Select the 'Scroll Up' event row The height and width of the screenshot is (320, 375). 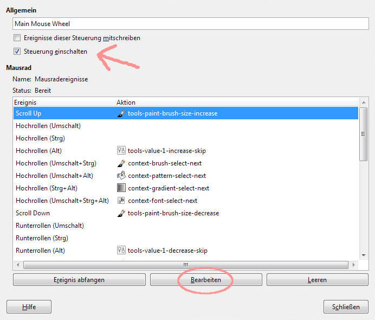click(x=186, y=113)
